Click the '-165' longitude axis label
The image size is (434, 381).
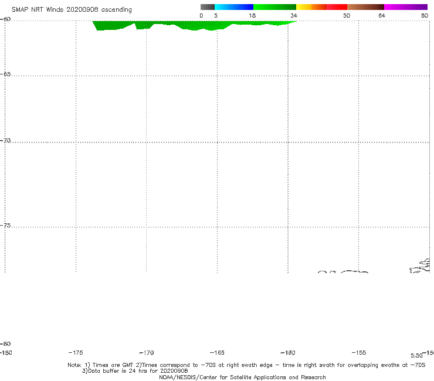(x=217, y=353)
